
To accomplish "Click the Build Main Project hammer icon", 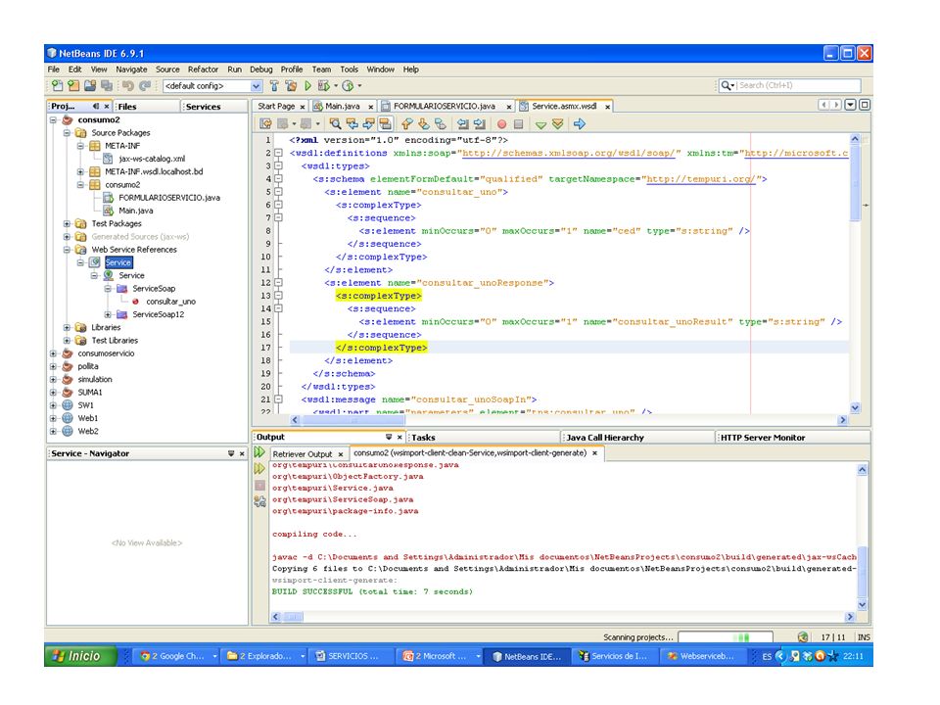I will [274, 86].
